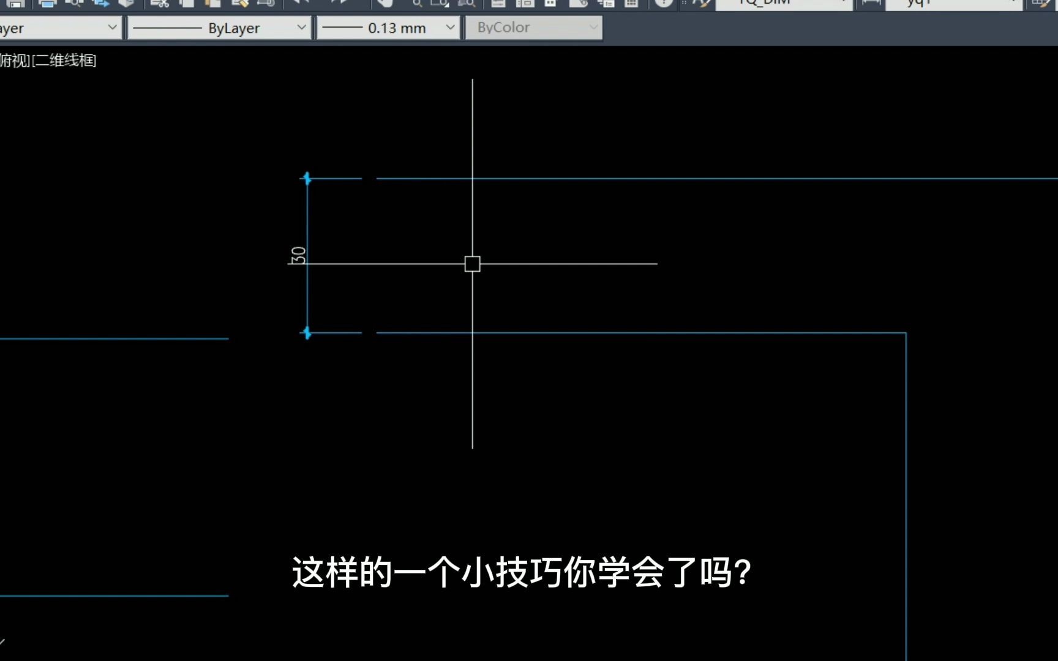This screenshot has height=661, width=1058.
Task: Expand the layer dropdown ending in 'ayer'
Action: point(59,28)
